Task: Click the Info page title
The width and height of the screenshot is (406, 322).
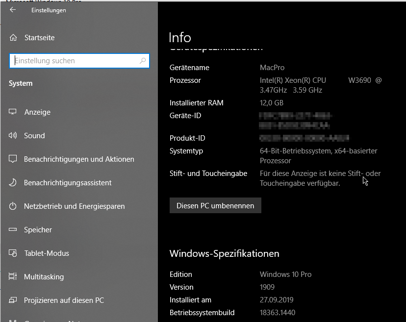Action: coord(180,38)
